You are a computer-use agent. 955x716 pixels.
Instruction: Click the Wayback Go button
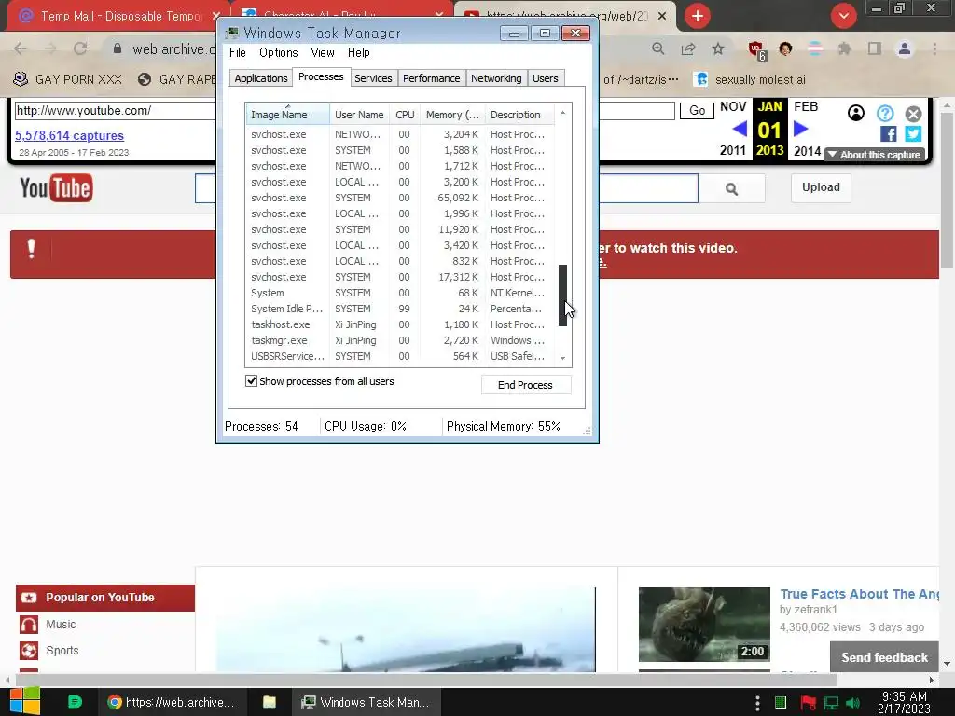(x=697, y=110)
